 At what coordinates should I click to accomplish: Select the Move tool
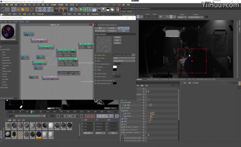tap(18, 10)
